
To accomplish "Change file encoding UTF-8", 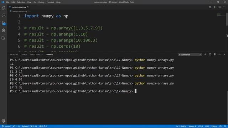I will pyautogui.click(x=200, y=126).
